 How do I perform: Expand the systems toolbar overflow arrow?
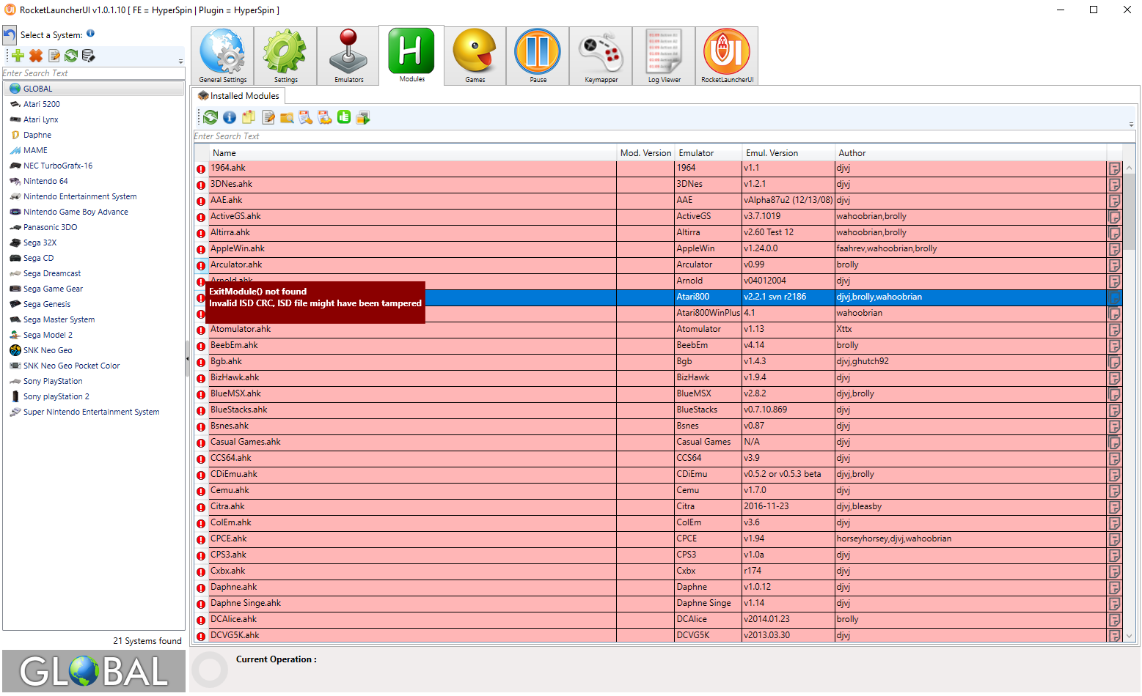180,60
